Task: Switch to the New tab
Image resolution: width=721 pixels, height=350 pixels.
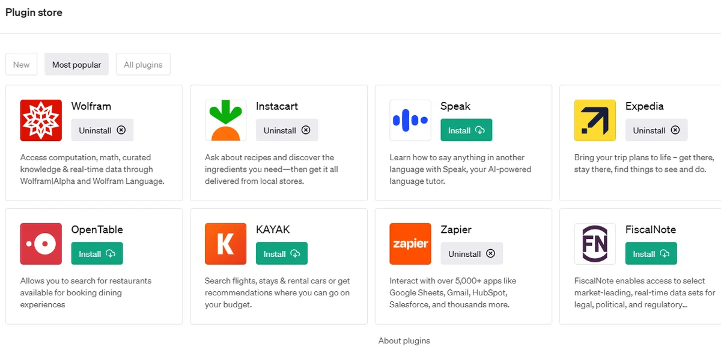Action: [22, 65]
